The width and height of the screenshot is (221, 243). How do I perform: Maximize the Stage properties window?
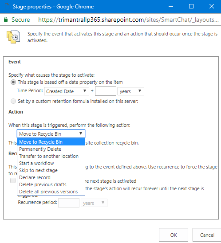(x=191, y=7)
